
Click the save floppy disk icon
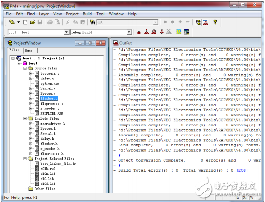[x=40, y=22]
